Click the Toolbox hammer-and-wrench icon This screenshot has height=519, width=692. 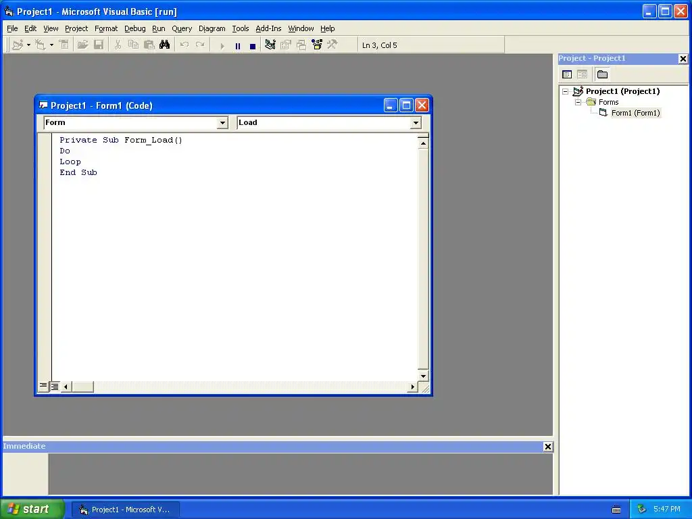[x=332, y=45]
